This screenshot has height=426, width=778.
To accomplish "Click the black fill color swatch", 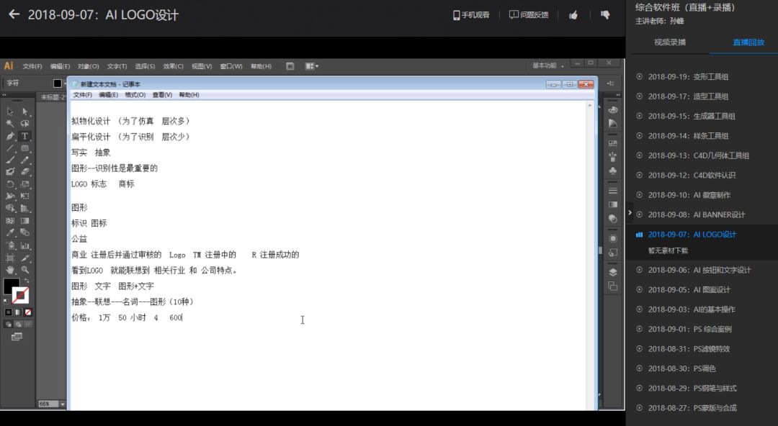I will pyautogui.click(x=12, y=286).
